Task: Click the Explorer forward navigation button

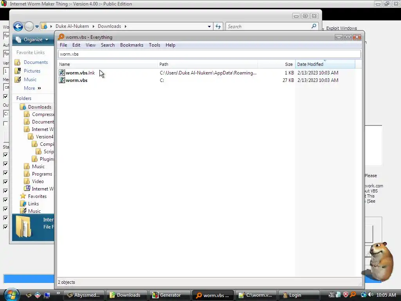Action: 29,26
